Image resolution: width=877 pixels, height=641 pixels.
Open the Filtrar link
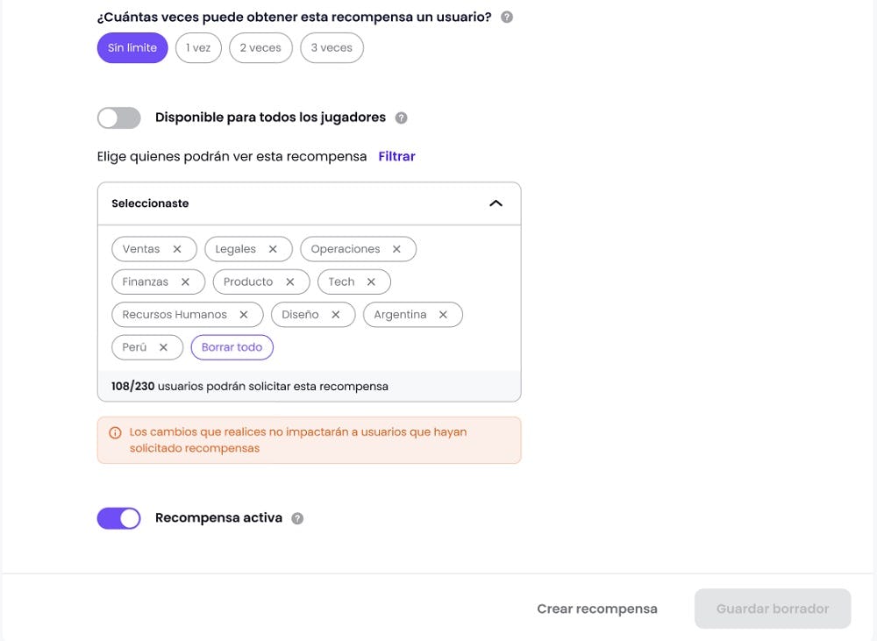396,155
